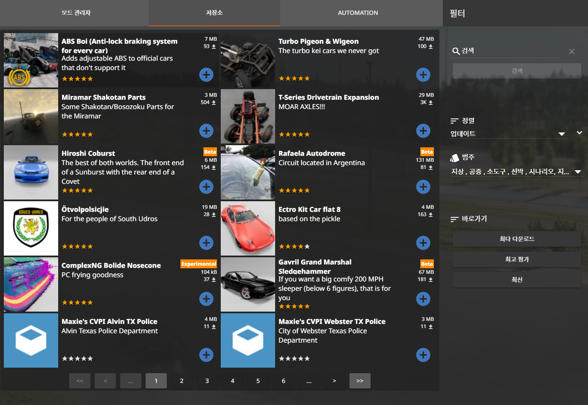Click plus icon for Turbo Pigeon & Wigeon
This screenshot has height=405, width=588.
(x=423, y=75)
